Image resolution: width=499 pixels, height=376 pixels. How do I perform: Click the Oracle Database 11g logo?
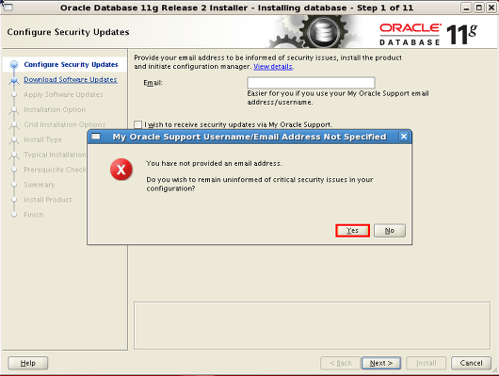coord(428,35)
